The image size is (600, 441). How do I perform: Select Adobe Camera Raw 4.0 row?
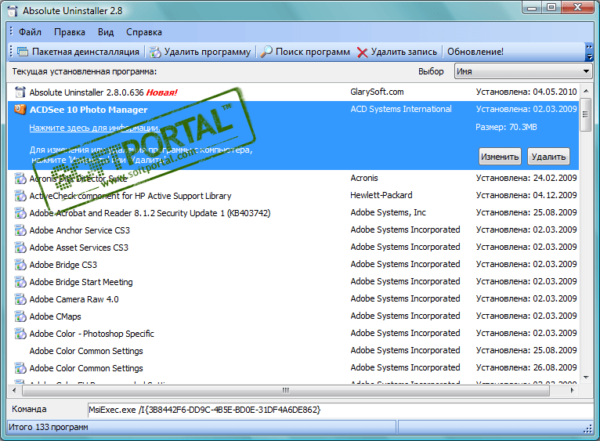[293, 299]
